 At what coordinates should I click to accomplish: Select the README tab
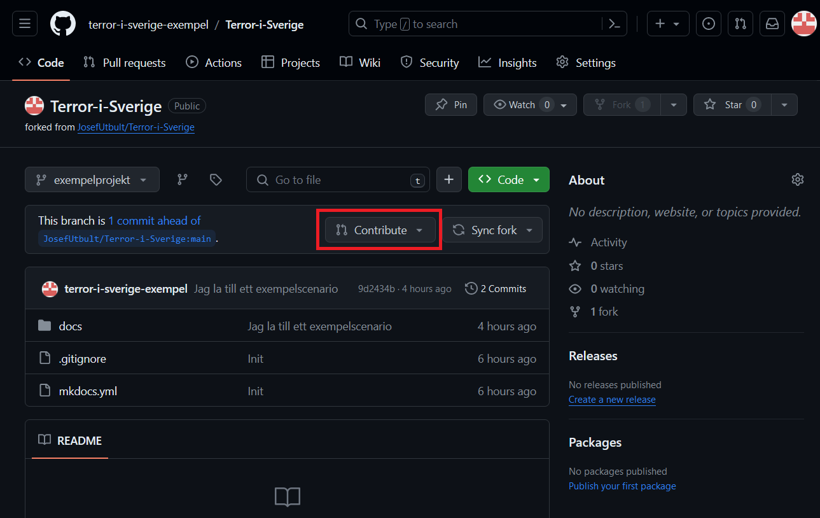(70, 440)
